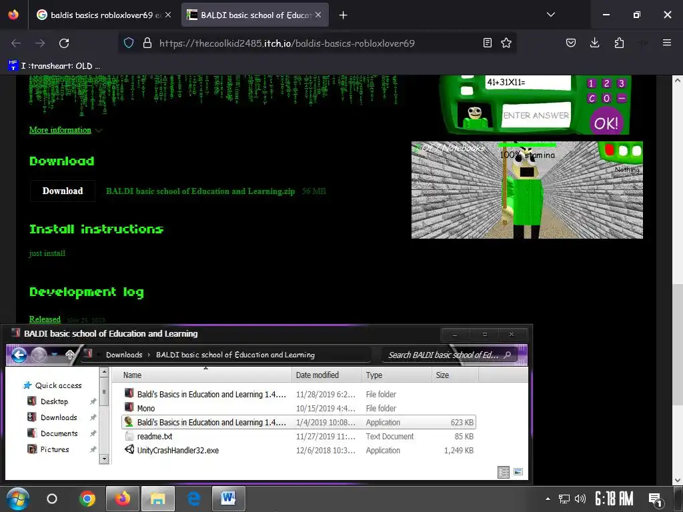Close the baldis basics robloxlover69 tab
Image resolution: width=683 pixels, height=512 pixels.
coord(167,15)
